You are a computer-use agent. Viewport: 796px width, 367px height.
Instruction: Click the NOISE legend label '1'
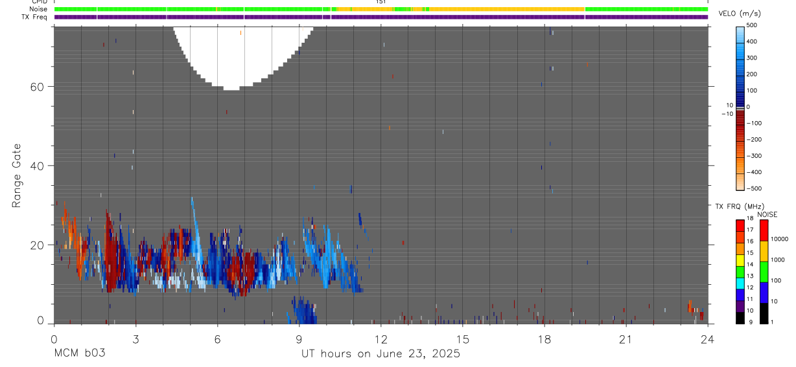coord(771,322)
